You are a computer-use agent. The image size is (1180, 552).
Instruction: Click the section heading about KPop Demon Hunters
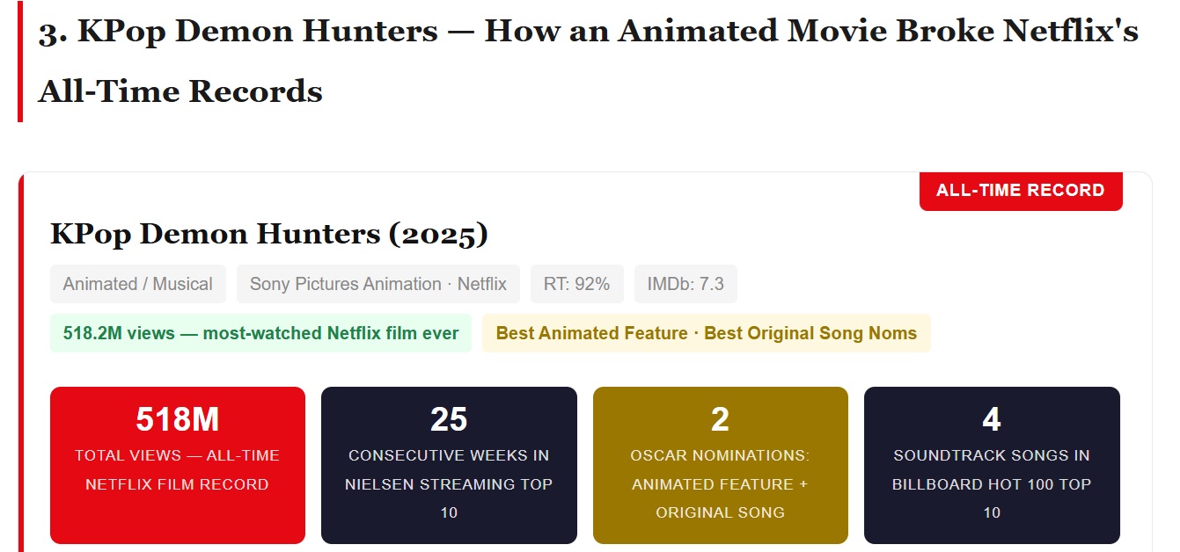click(x=588, y=32)
